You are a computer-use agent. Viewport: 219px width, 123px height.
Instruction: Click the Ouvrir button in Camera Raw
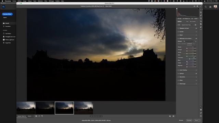(x=196, y=120)
